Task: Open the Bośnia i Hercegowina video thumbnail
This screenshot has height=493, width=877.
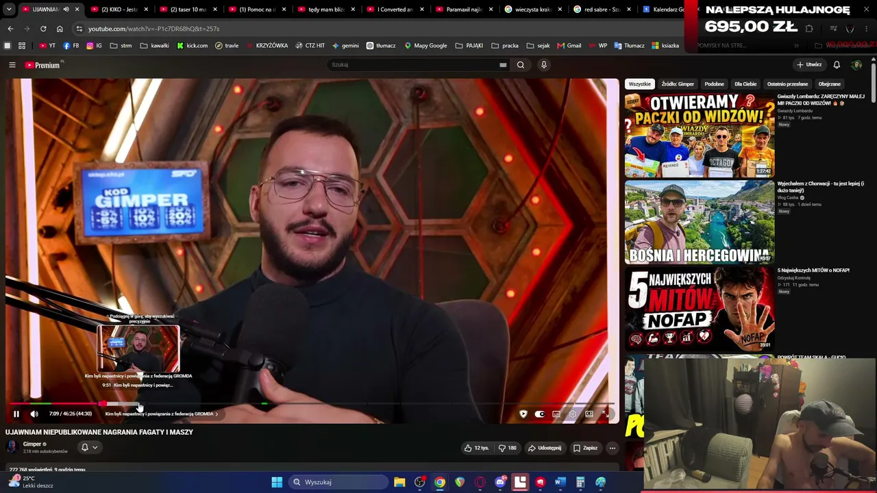Action: [x=700, y=222]
